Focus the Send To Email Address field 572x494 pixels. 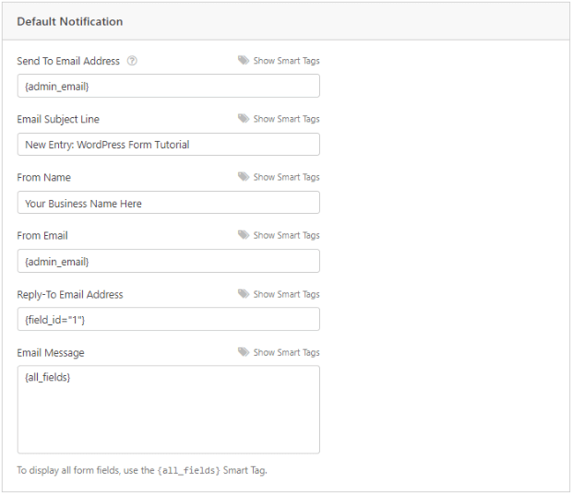(x=169, y=86)
